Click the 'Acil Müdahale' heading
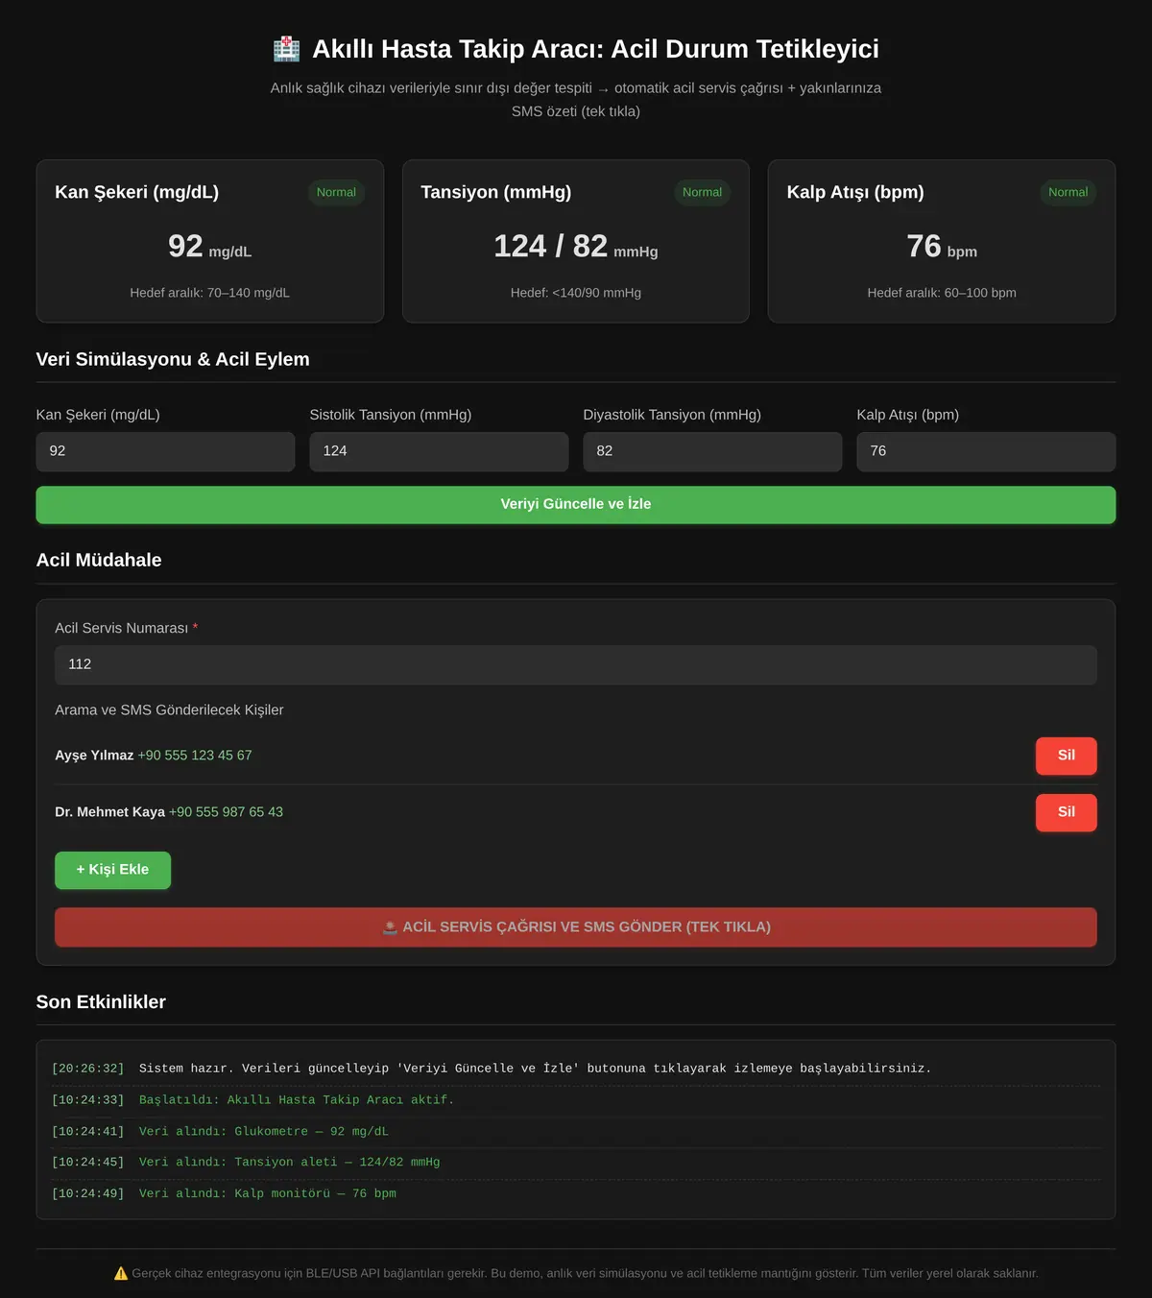The height and width of the screenshot is (1298, 1152). pos(99,561)
